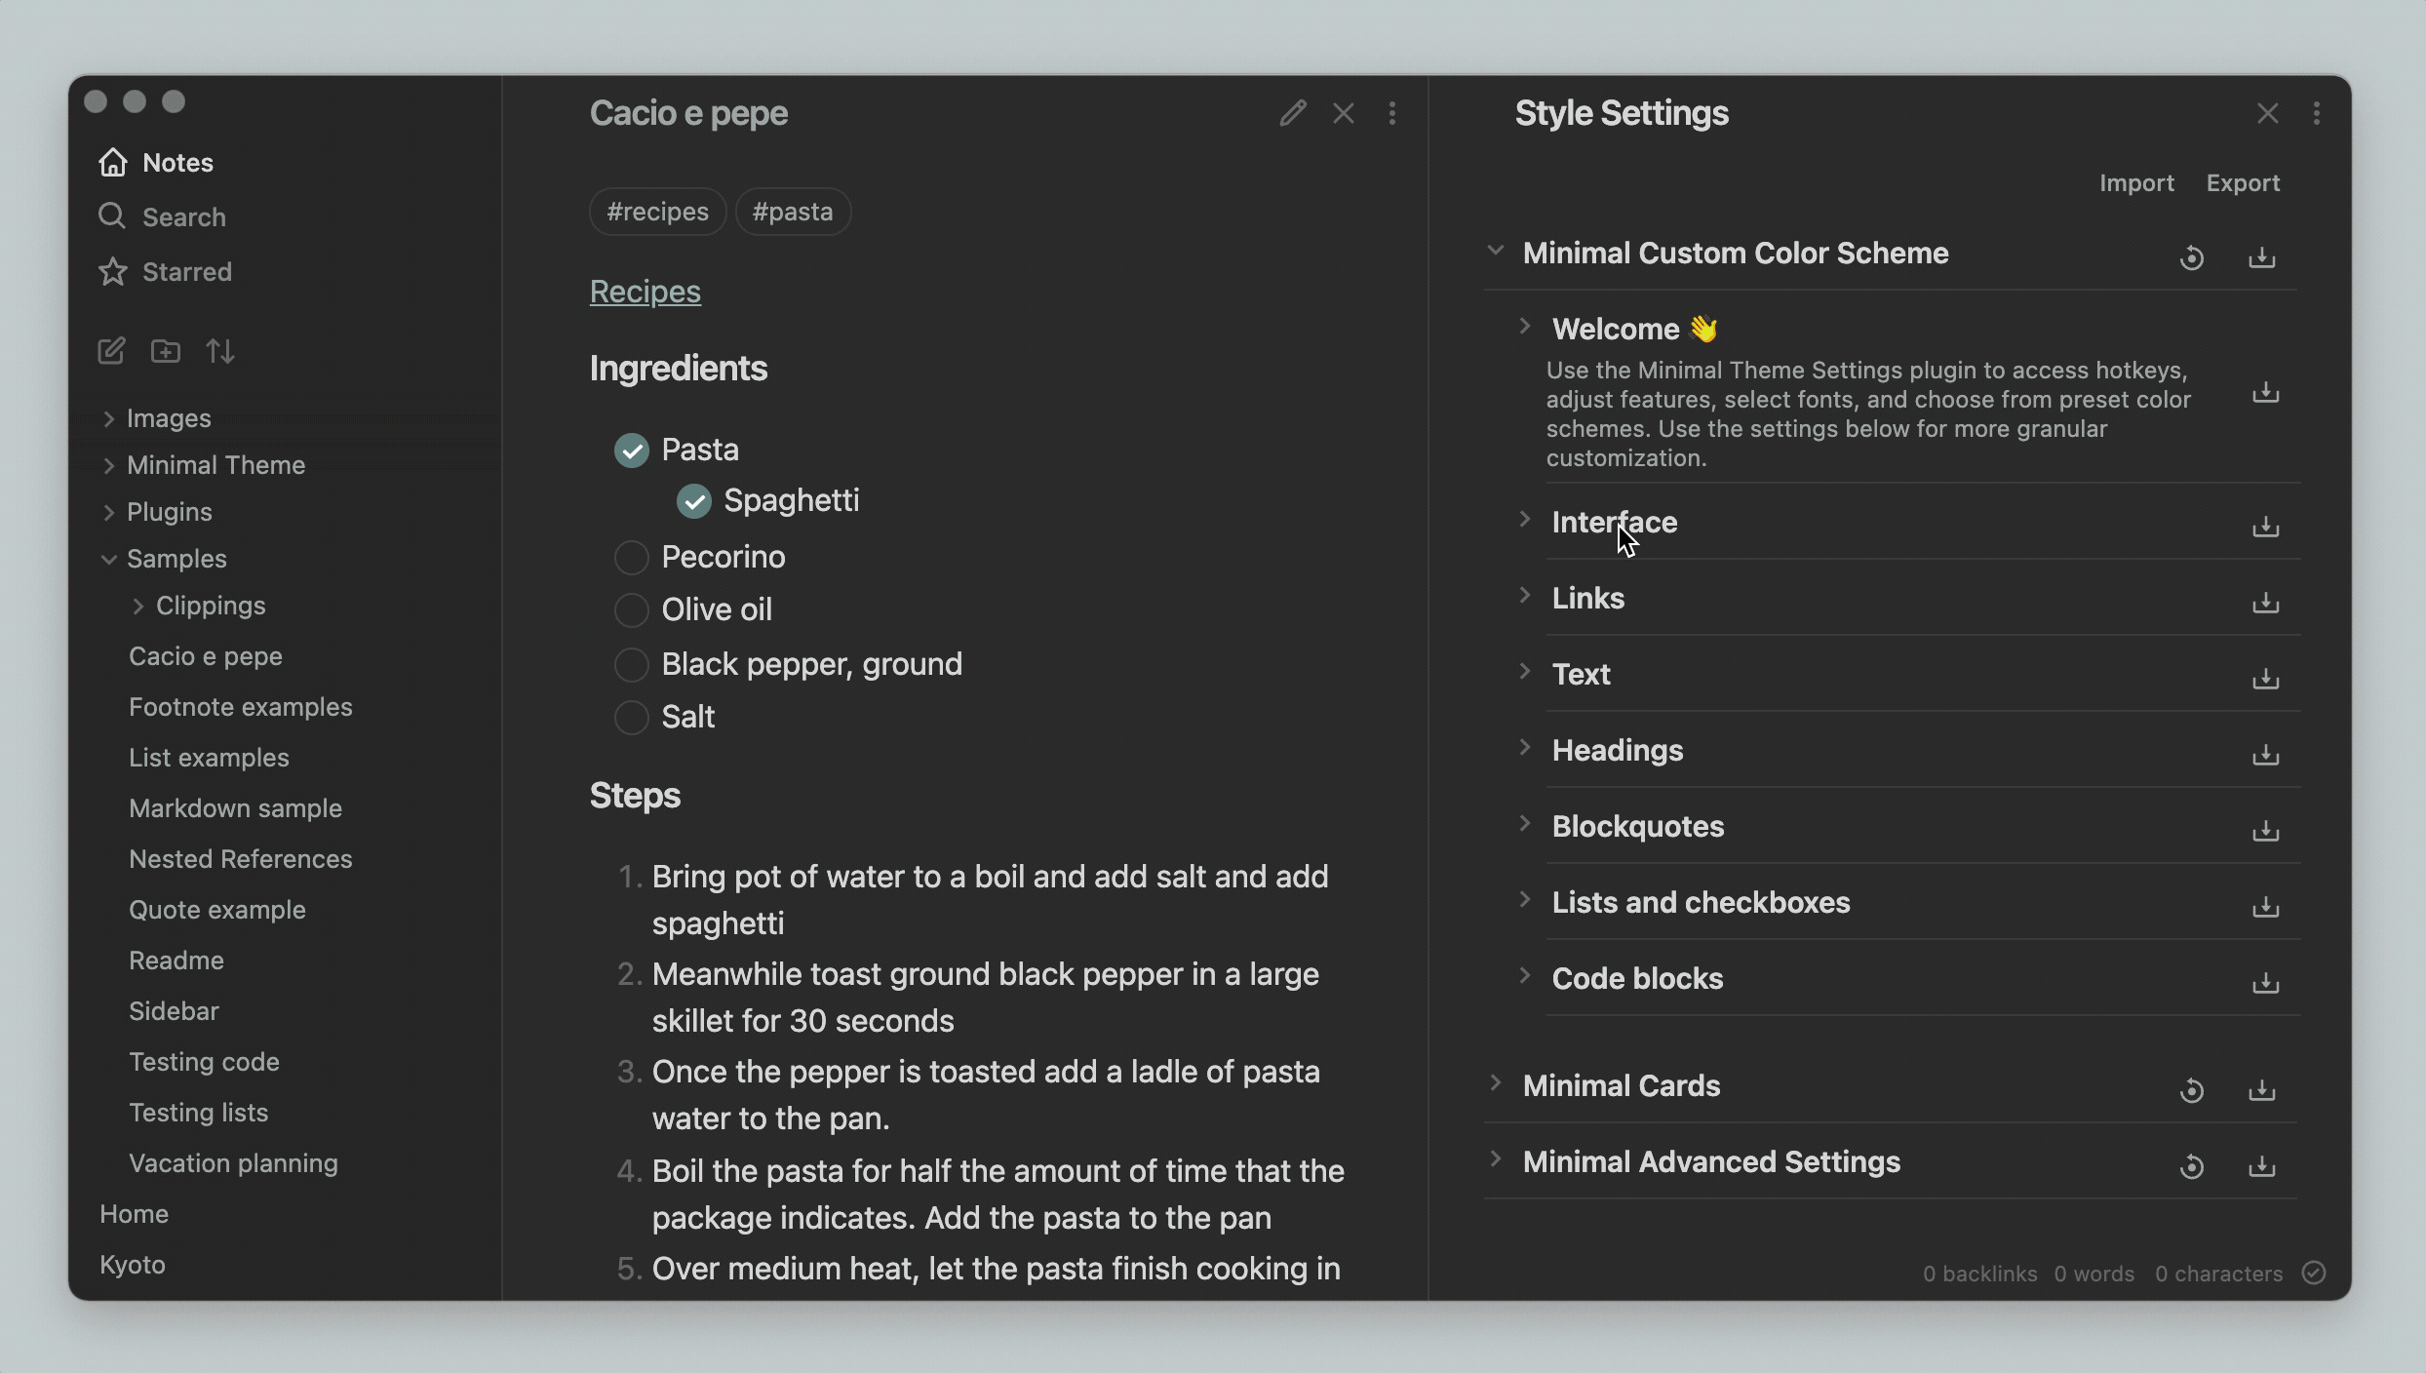The image size is (2426, 1373).
Task: Click the Import button
Action: click(x=2135, y=183)
